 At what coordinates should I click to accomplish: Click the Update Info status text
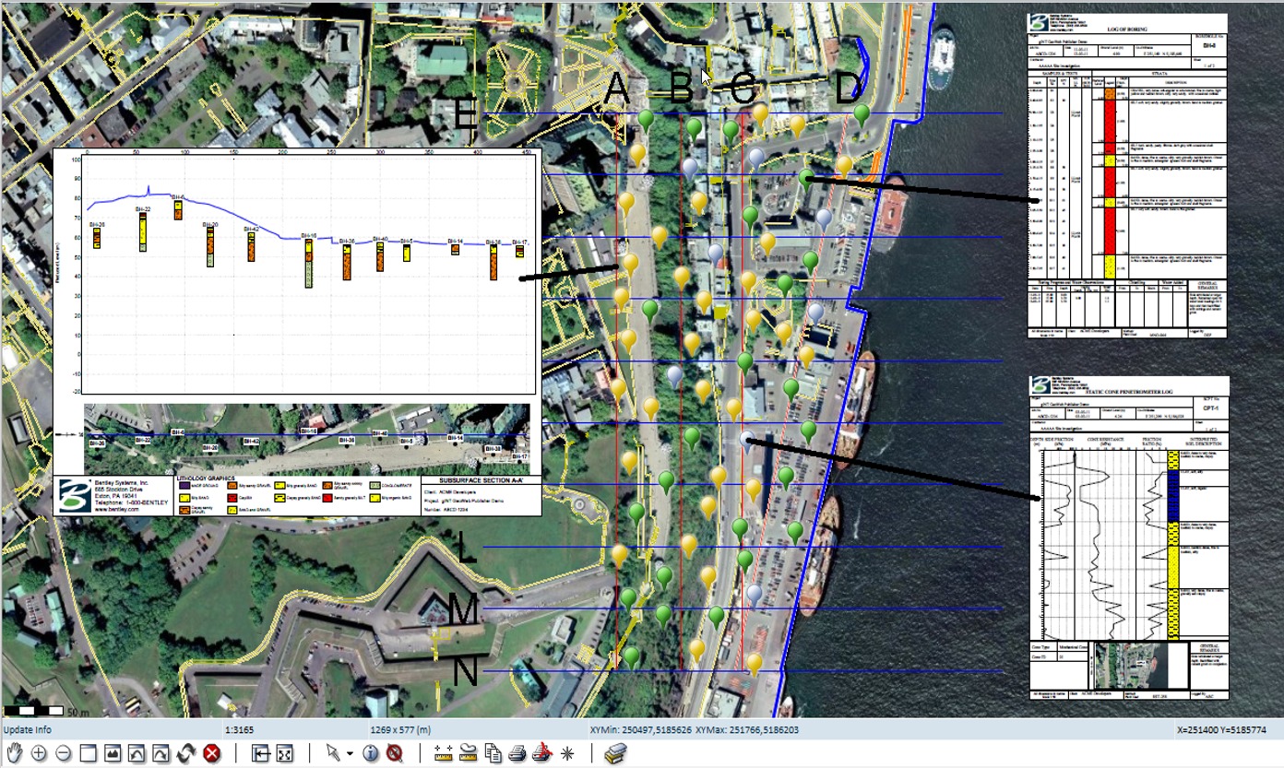click(x=28, y=729)
